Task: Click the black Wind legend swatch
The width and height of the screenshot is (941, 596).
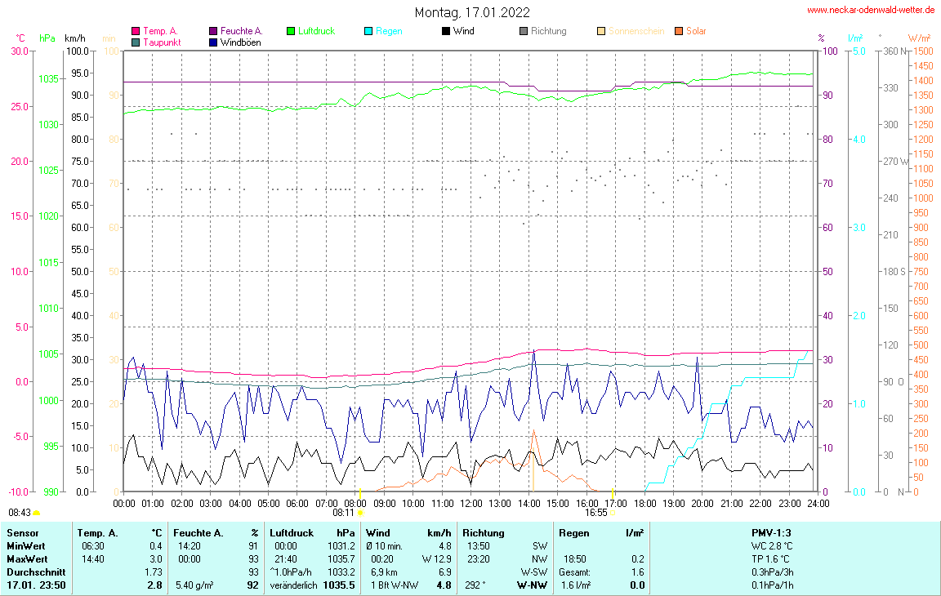Action: (446, 31)
